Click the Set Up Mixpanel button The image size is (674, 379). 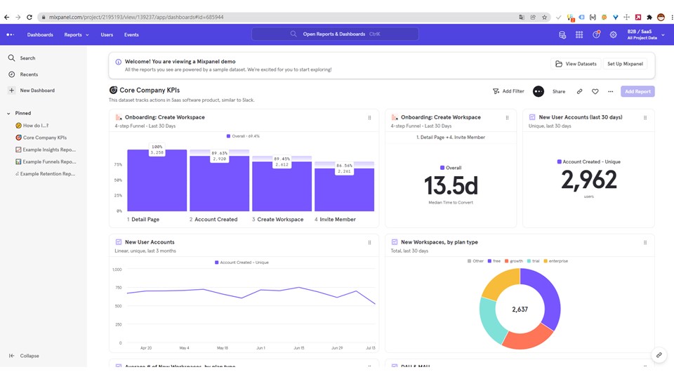point(625,64)
